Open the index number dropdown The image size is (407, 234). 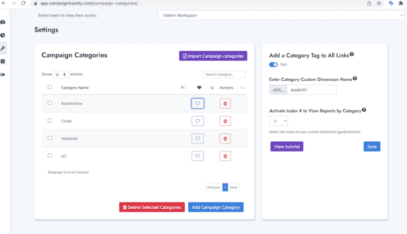278,121
